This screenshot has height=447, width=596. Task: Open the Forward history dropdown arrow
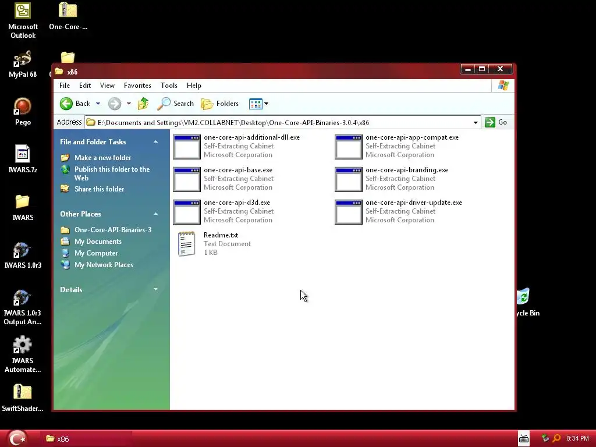[129, 104]
